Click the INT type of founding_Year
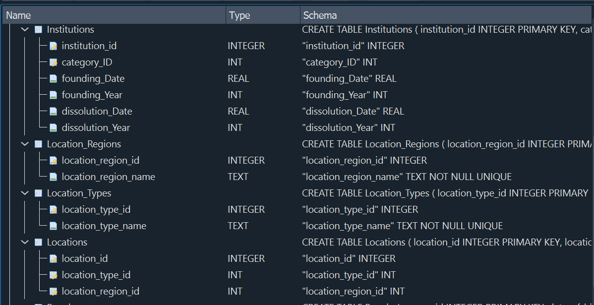Screen dimensions: 594x305 pyautogui.click(x=235, y=95)
